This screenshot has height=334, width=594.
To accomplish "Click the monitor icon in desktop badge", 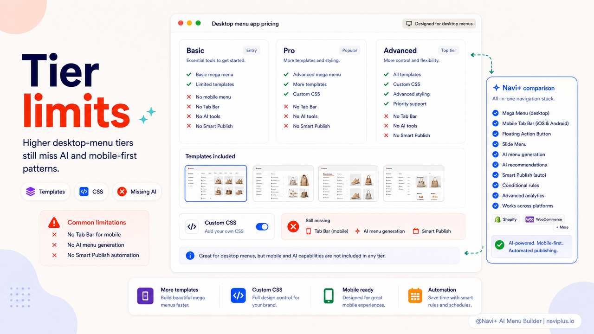I will (409, 24).
